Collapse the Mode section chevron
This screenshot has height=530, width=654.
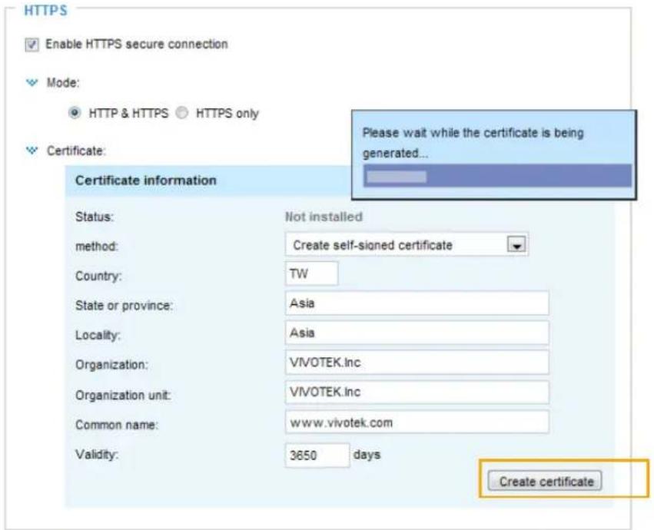click(x=32, y=82)
